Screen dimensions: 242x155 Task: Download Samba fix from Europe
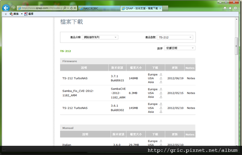click(x=161, y=89)
